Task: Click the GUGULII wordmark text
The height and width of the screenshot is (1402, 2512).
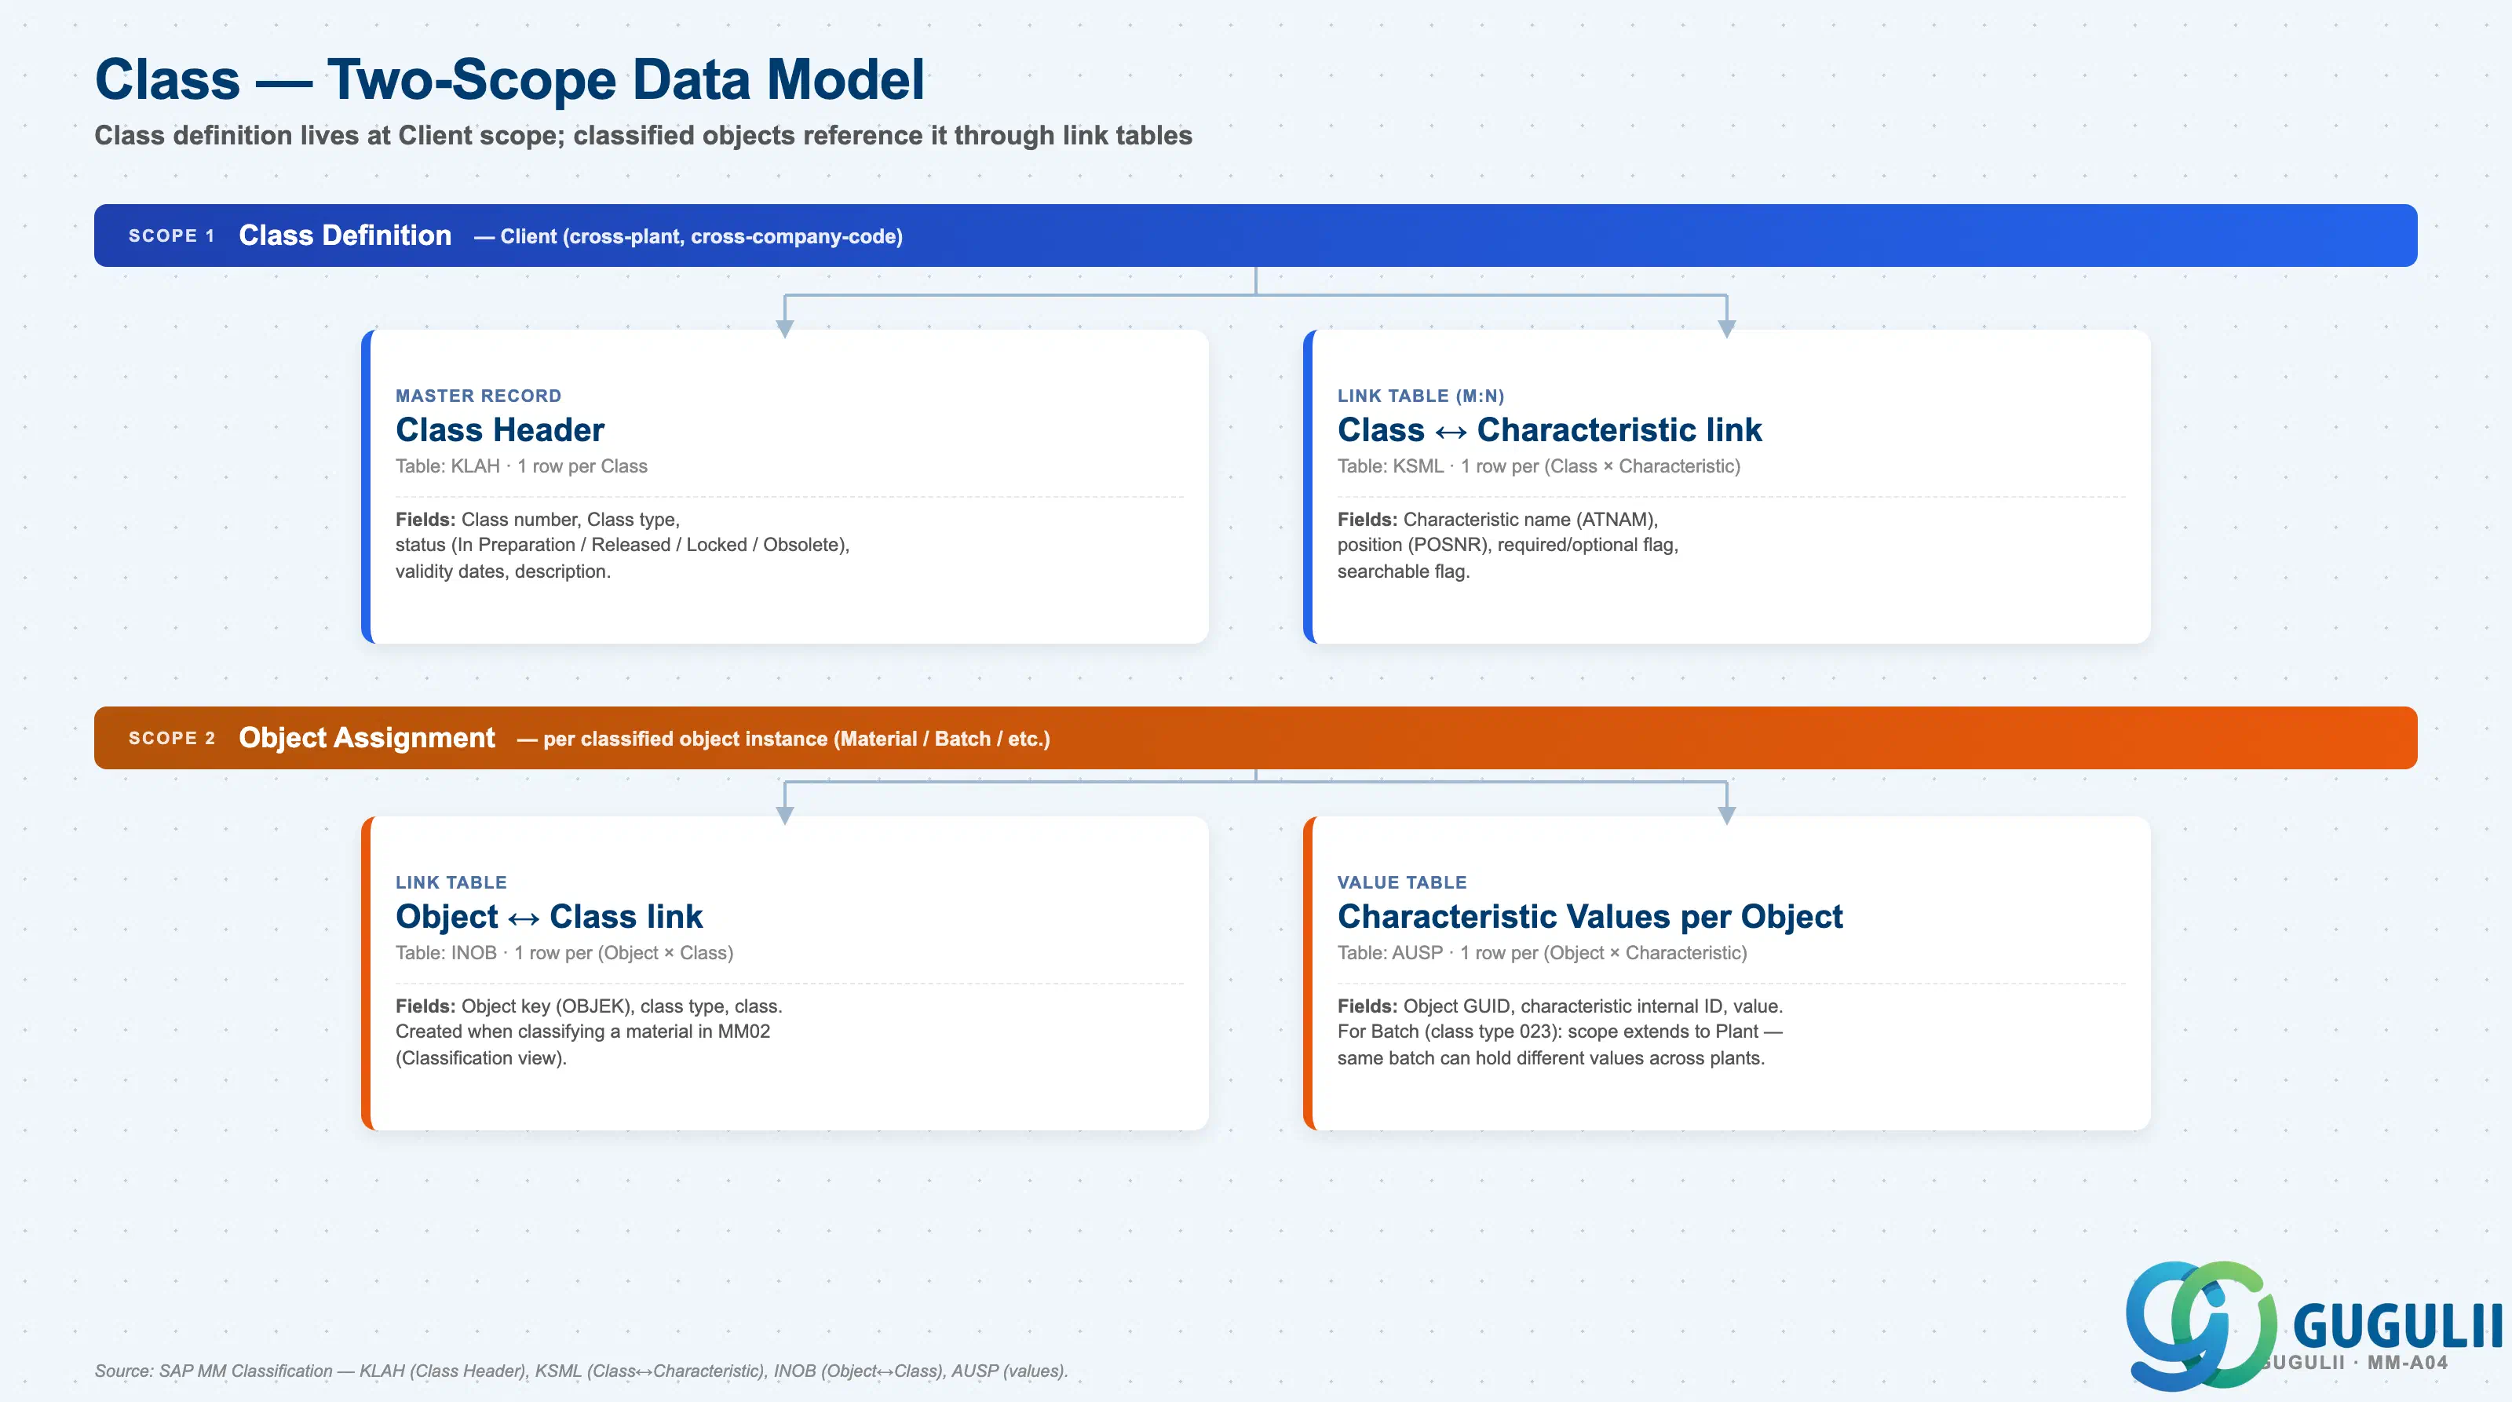Action: click(x=2397, y=1326)
